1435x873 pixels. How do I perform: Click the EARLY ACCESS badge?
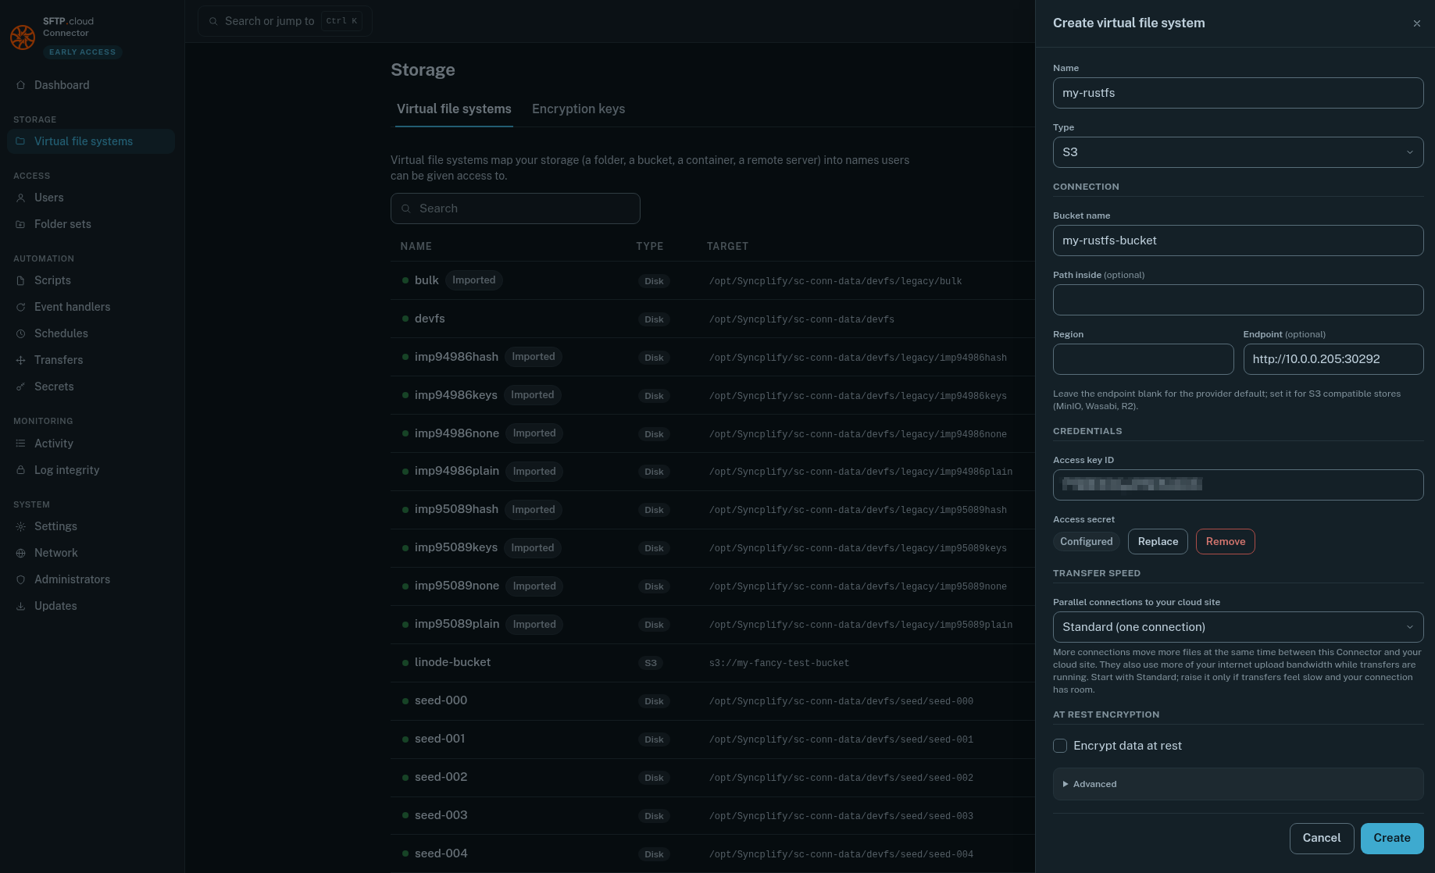(x=82, y=52)
